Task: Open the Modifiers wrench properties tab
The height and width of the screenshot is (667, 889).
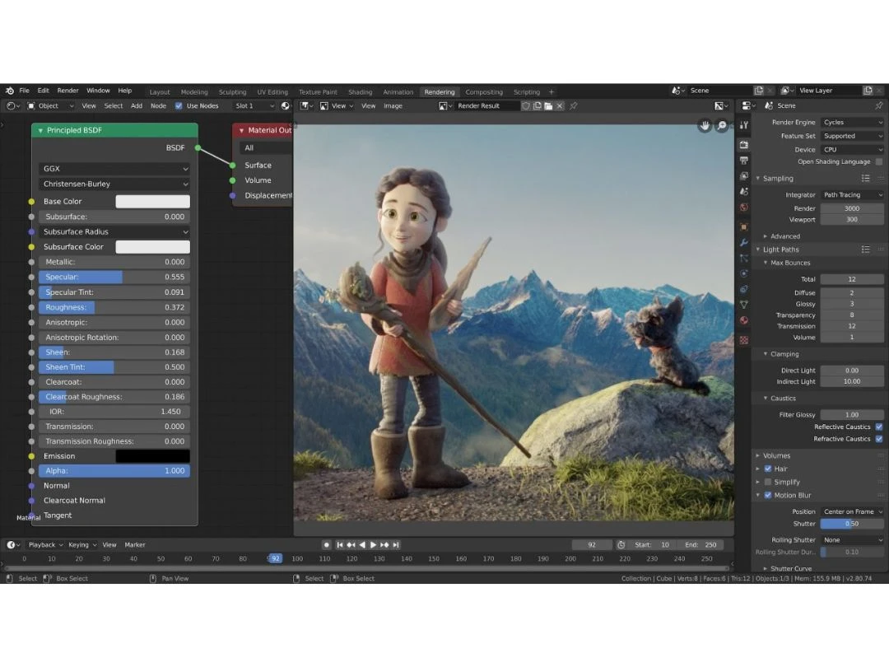Action: (744, 243)
